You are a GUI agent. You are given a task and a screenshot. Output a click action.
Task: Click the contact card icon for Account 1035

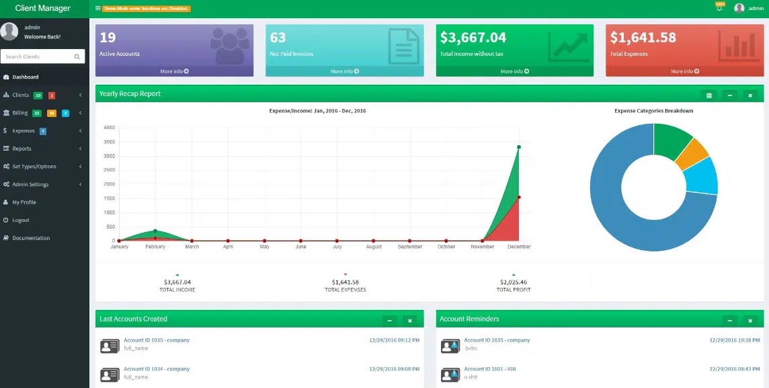(x=110, y=346)
